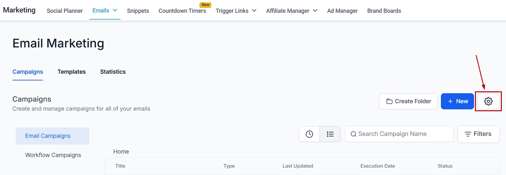Open Brand Boards section

click(x=384, y=11)
